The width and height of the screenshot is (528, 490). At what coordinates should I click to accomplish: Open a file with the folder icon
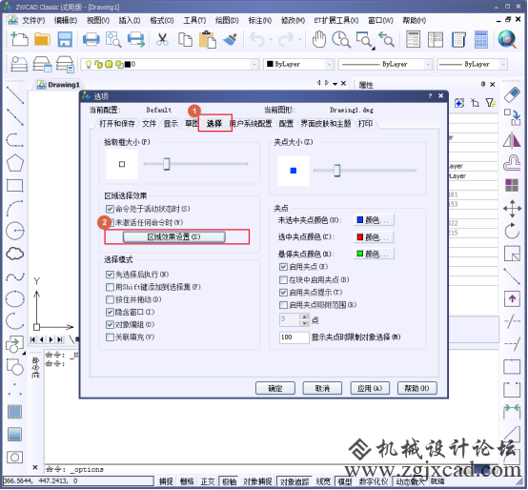click(42, 39)
